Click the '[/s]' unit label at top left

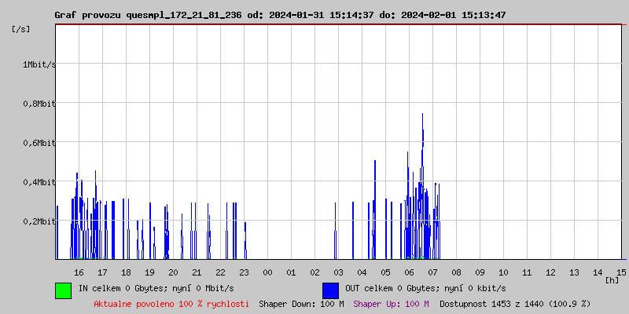pos(22,28)
